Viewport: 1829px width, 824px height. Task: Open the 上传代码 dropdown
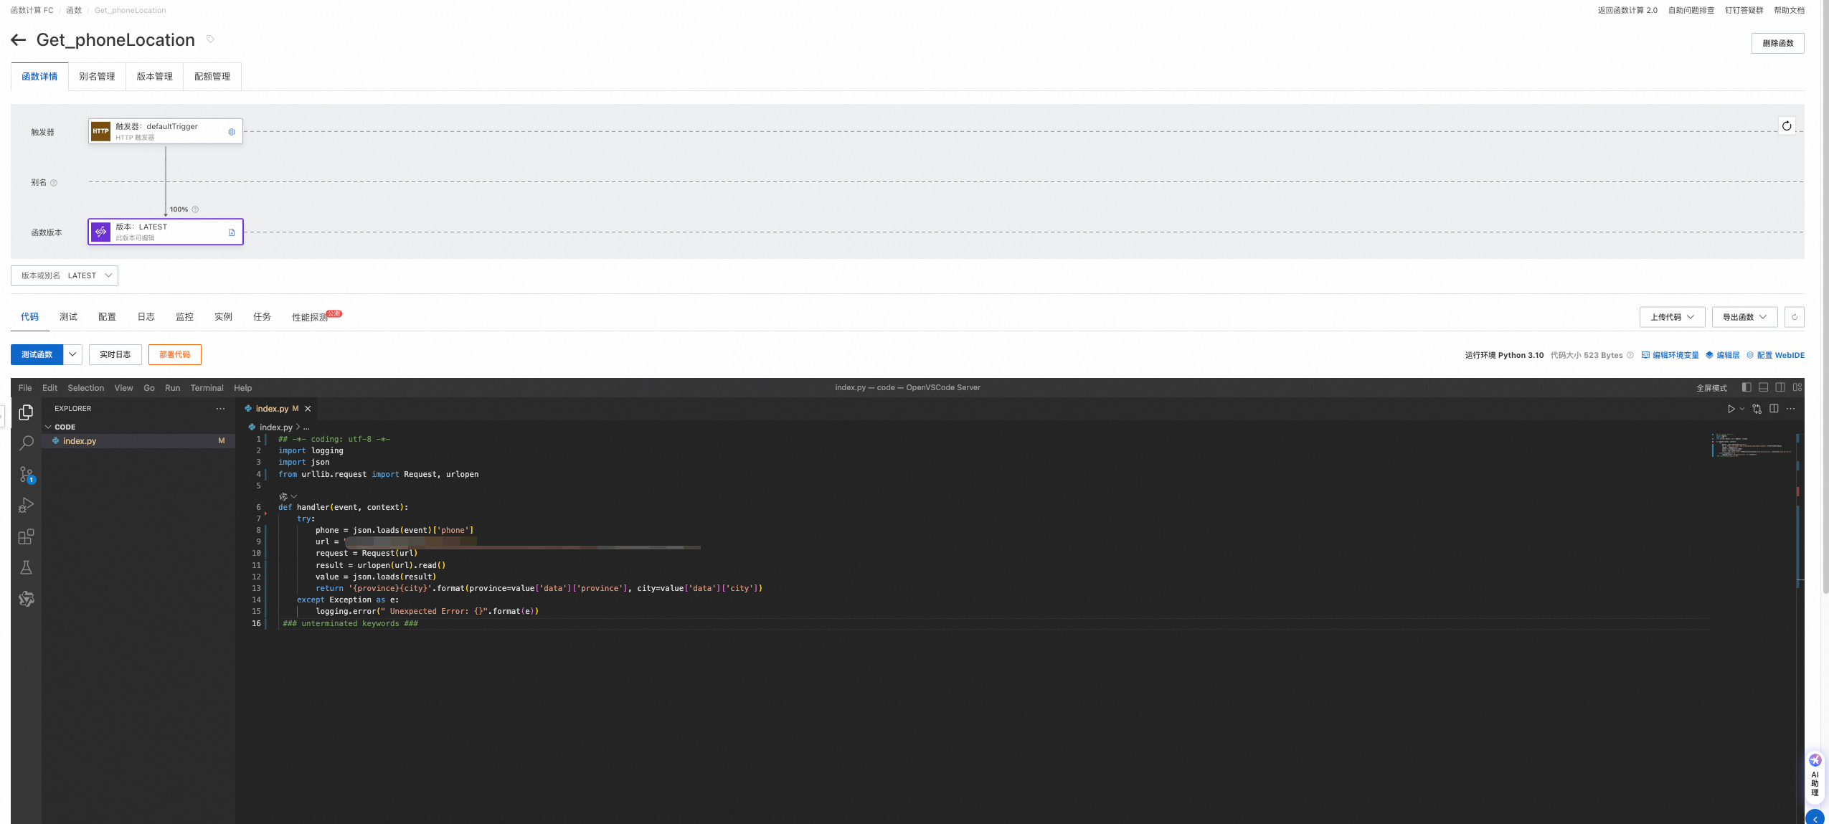click(x=1672, y=317)
